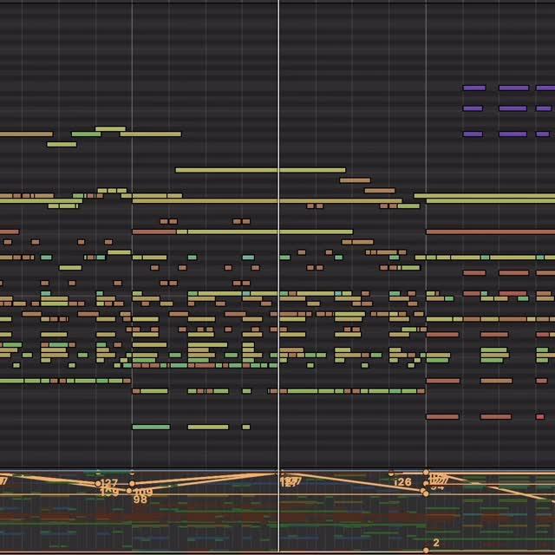Select the tan note just below the long top yellow note's end
Image resolution: width=555 pixels, height=555 pixels.
(355, 180)
